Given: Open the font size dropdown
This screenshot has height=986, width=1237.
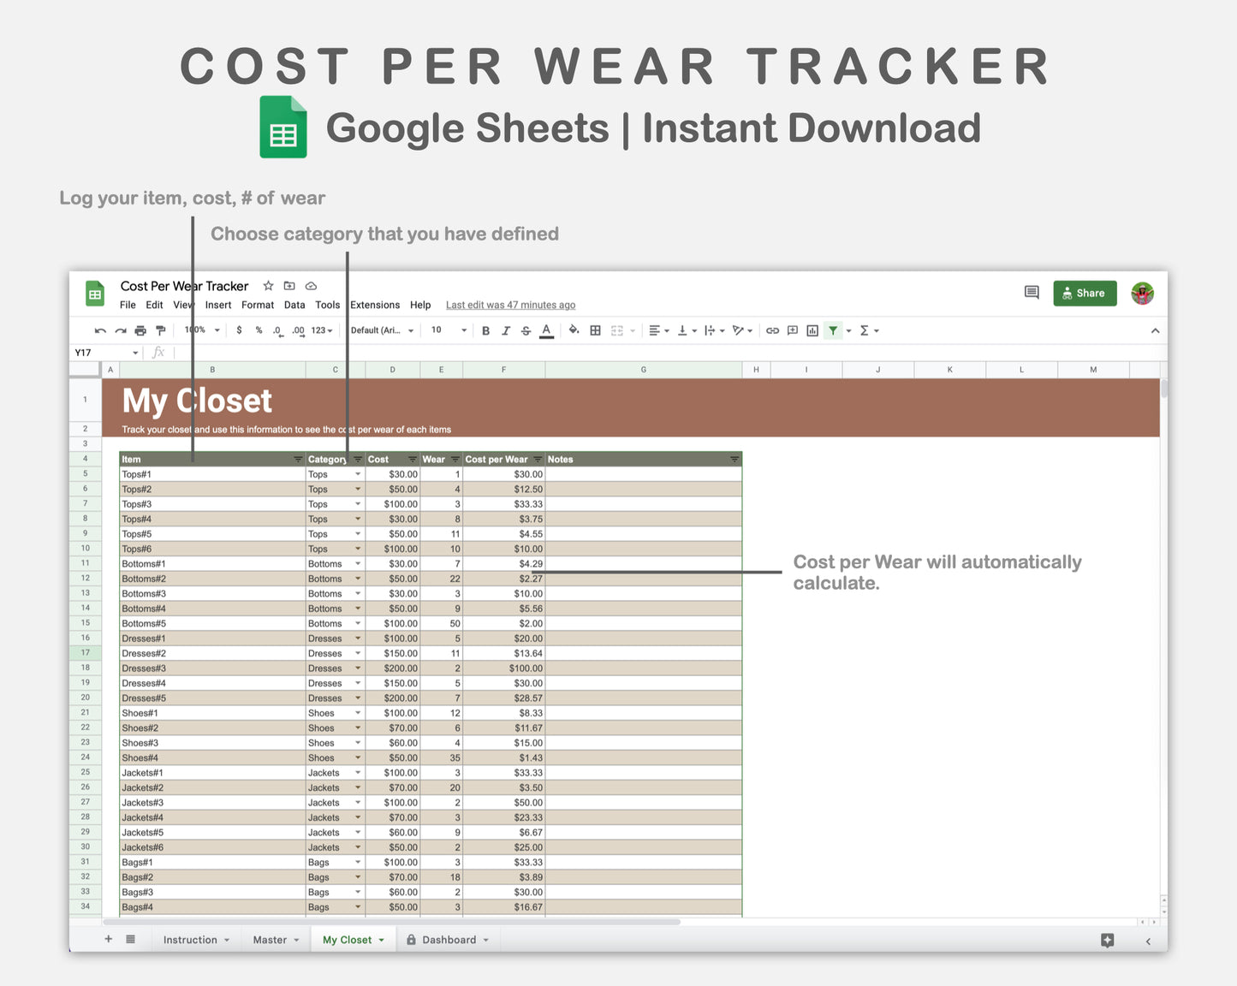Looking at the screenshot, I should (446, 330).
